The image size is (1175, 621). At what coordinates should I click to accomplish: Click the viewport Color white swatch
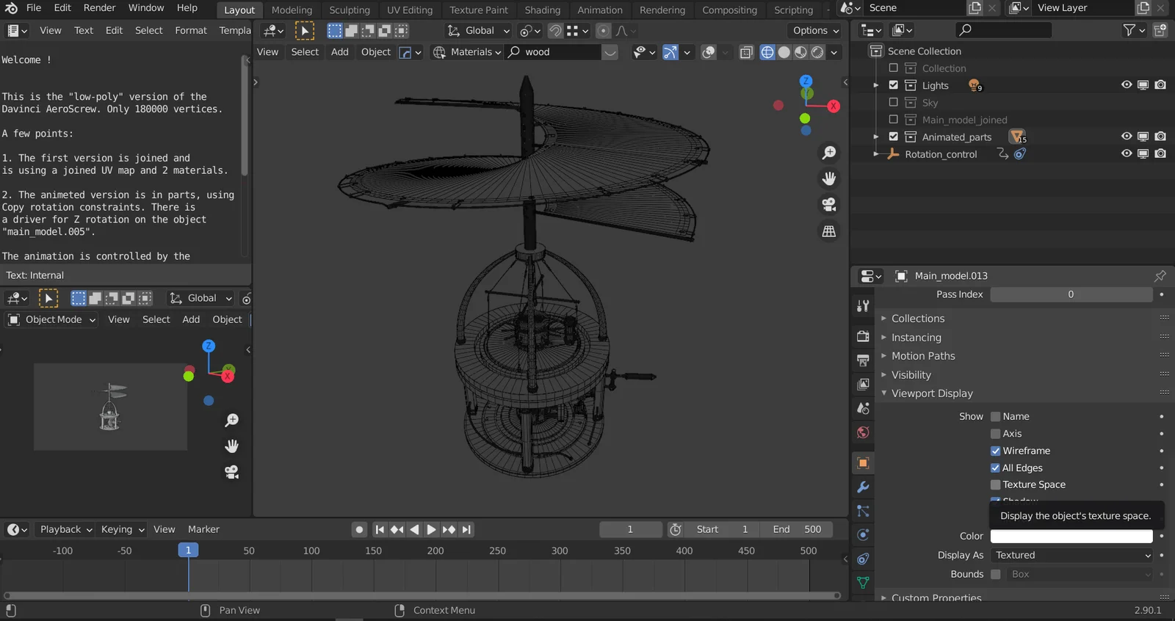point(1071,537)
